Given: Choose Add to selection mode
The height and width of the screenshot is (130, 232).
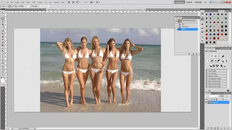Looking at the screenshot, I should 11,6.
